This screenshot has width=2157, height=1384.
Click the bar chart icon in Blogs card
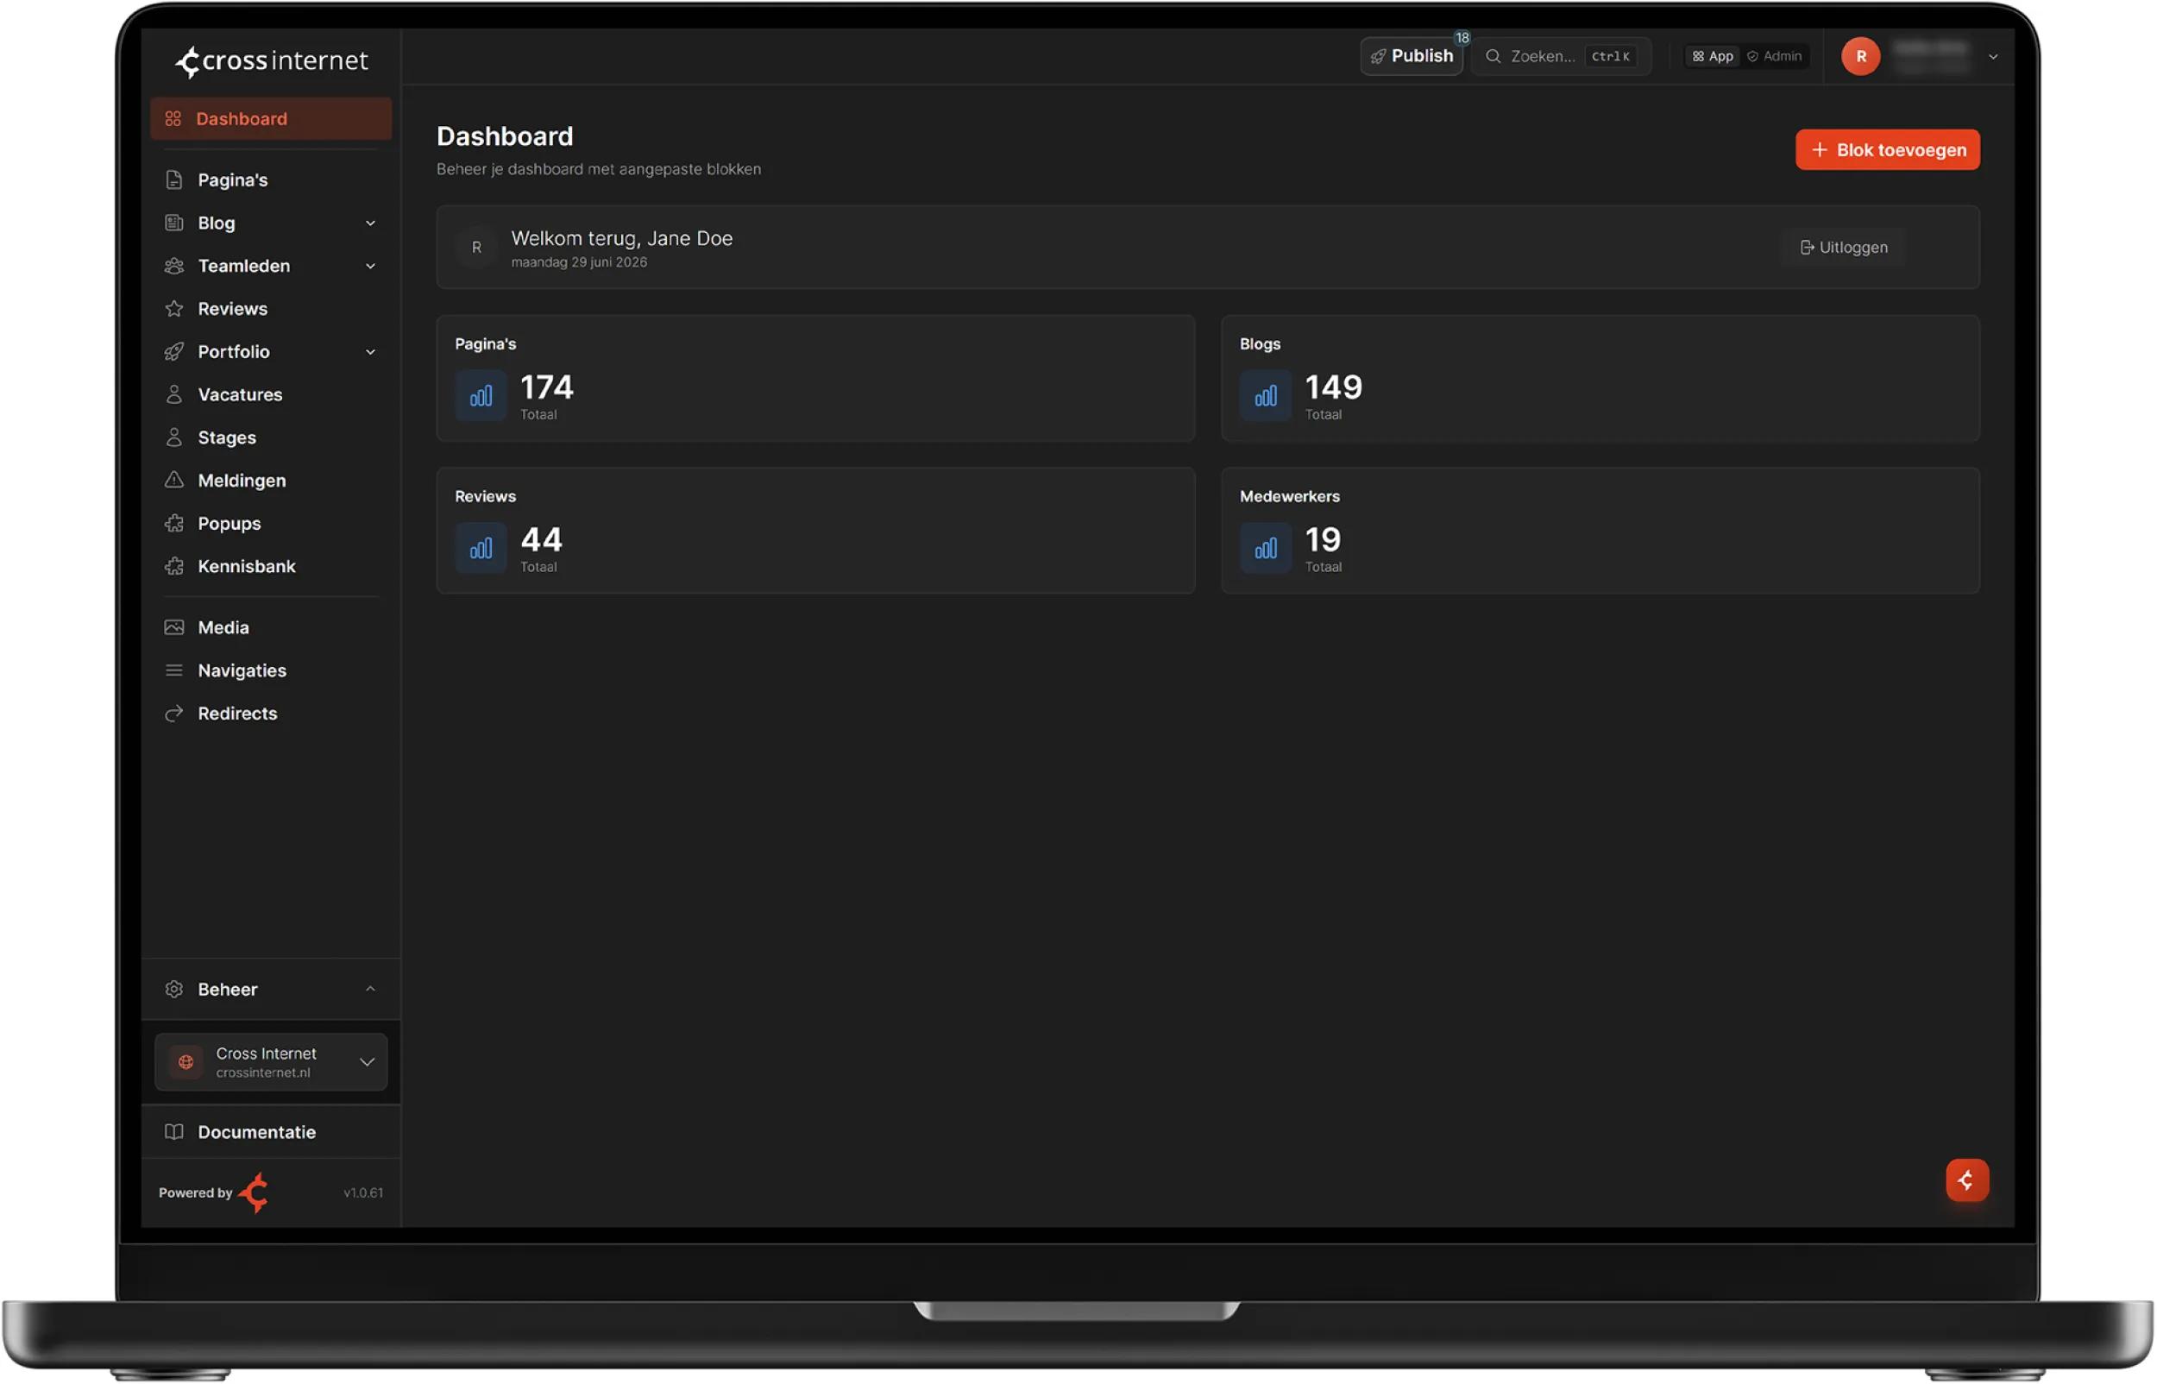pos(1266,395)
